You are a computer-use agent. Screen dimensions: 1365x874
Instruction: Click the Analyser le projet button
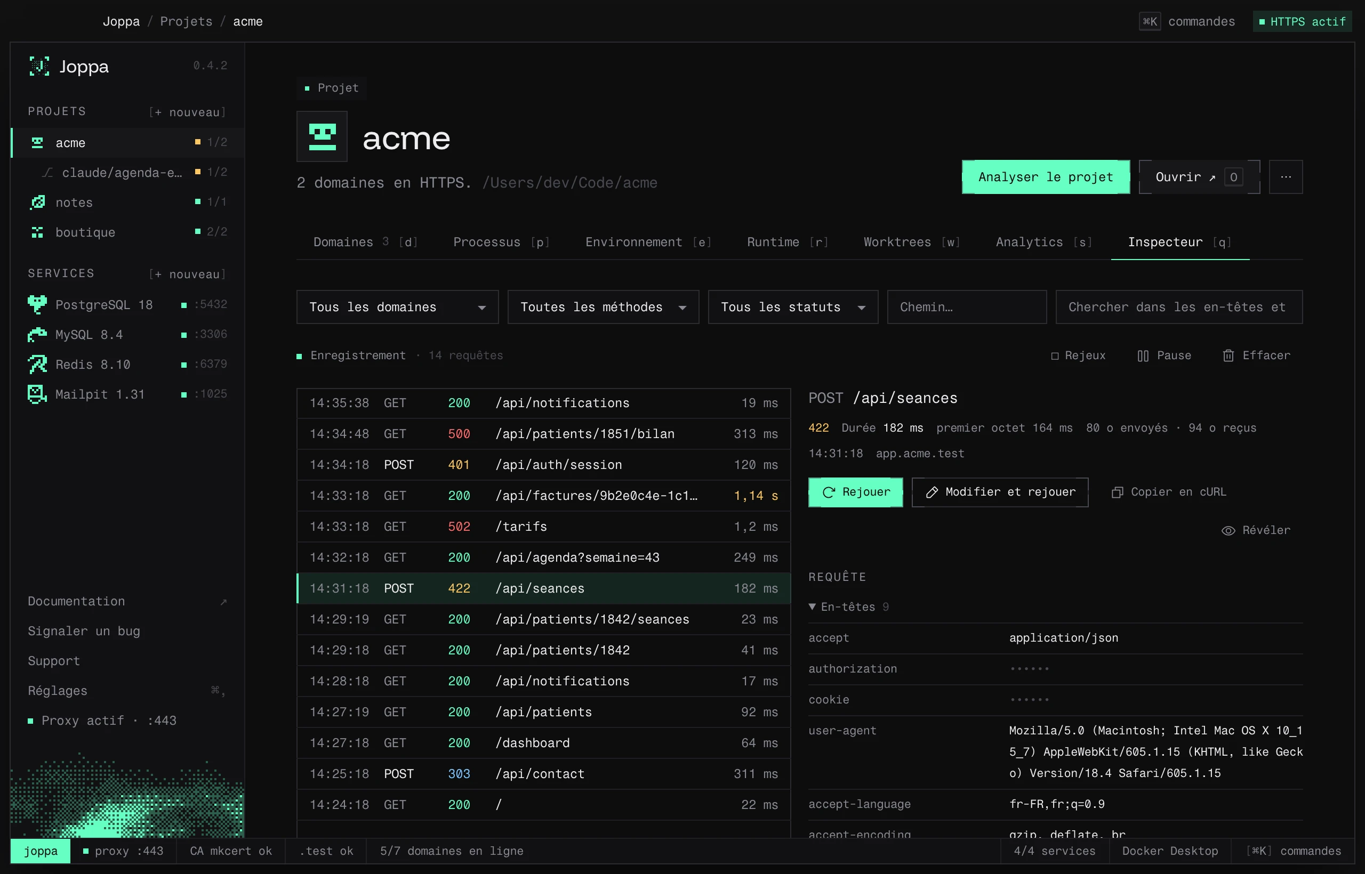(1046, 177)
